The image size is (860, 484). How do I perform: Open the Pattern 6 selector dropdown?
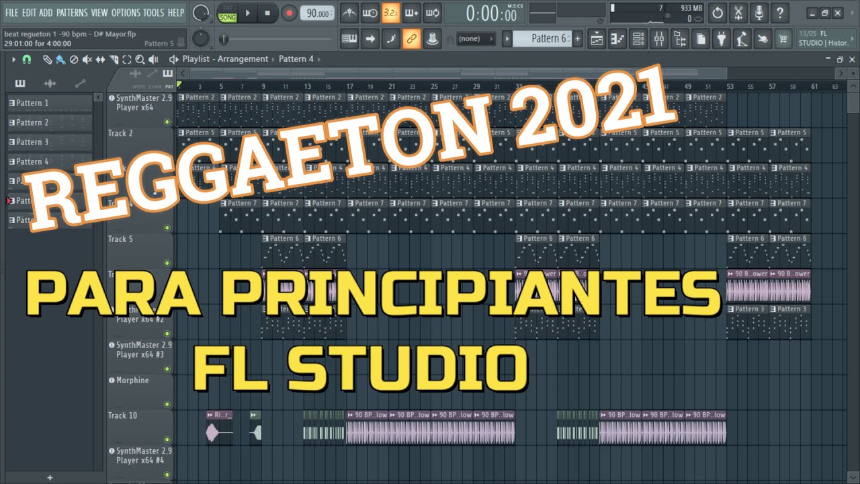(x=543, y=39)
